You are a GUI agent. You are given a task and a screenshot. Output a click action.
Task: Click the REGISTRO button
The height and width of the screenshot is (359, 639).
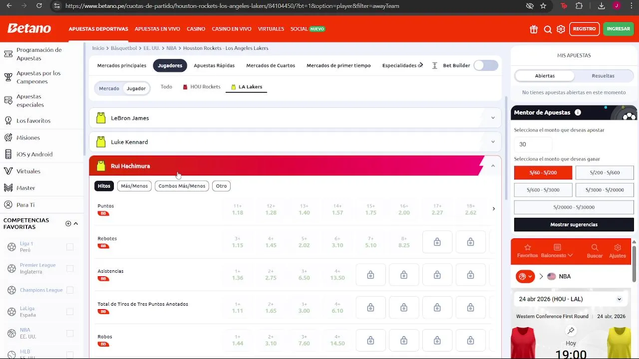pos(584,29)
